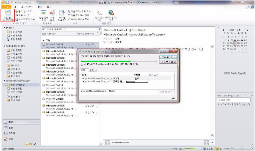
Task: Select the 작업 (Tasks) tab in dialog
Action: pos(83,70)
